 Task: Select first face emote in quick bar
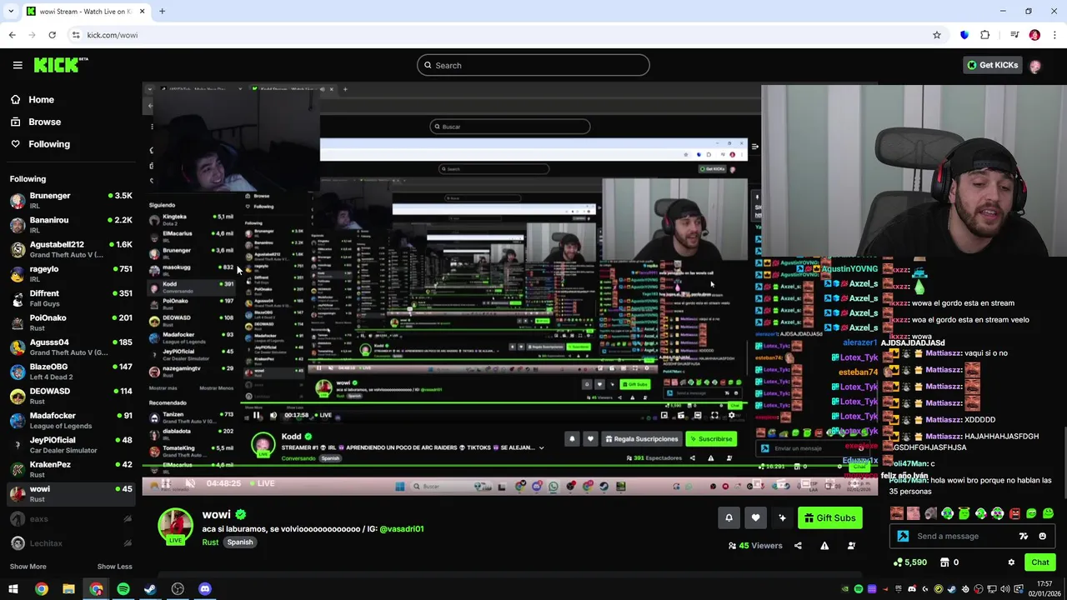[897, 514]
